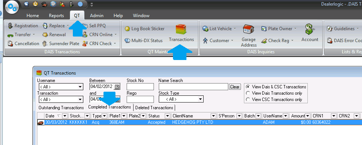The width and height of the screenshot is (362, 145).
Task: Expand the Transfer dropdown
Action: [34, 35]
